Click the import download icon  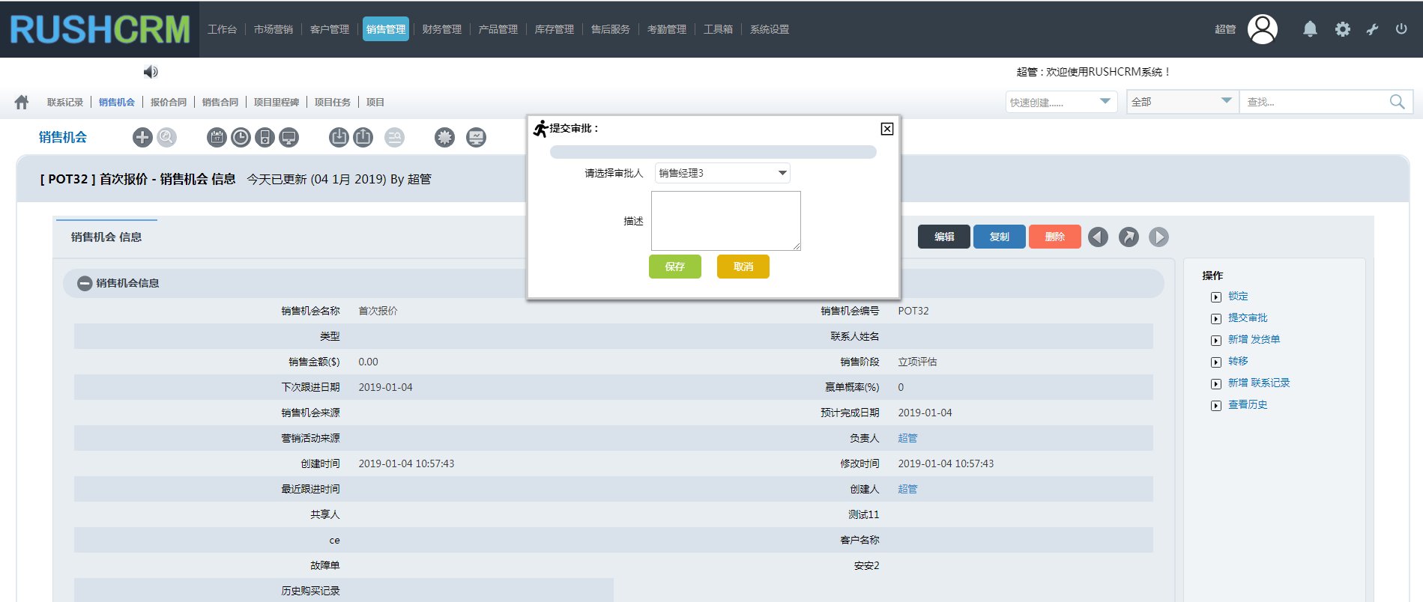click(x=339, y=137)
